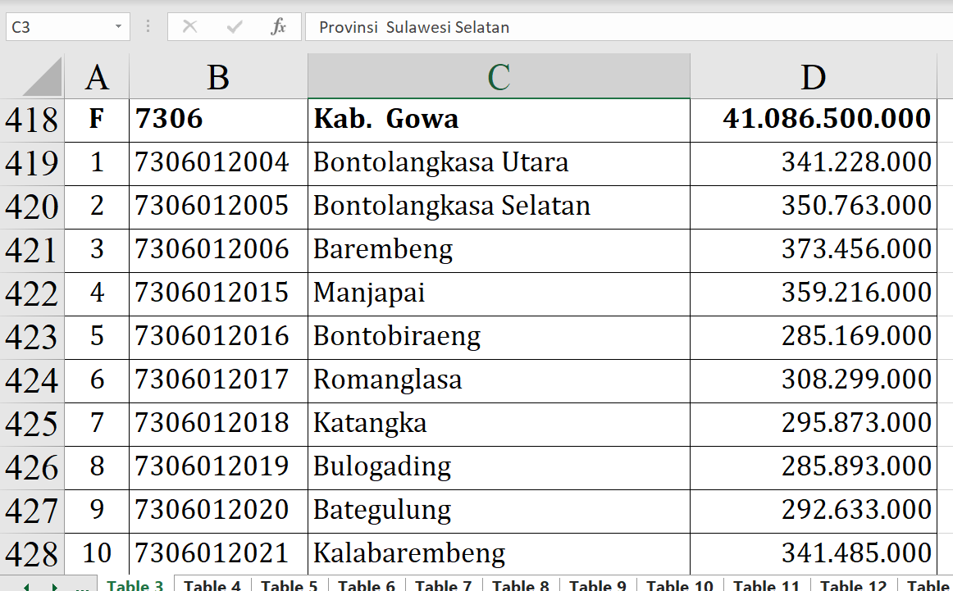
Task: Click the sheet tabs ellipsis button
Action: [82, 585]
